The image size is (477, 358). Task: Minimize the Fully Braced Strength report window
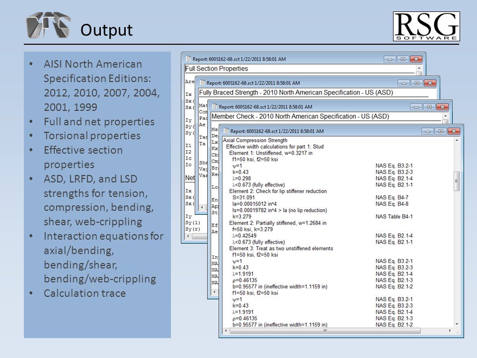pos(403,83)
